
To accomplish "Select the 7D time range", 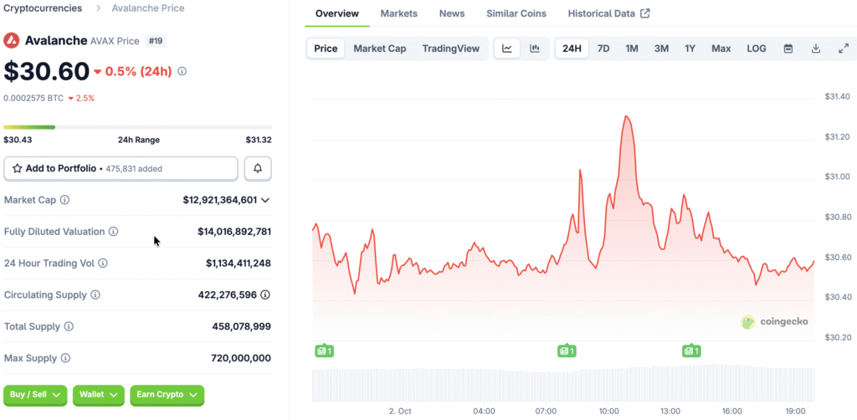I will tap(603, 49).
